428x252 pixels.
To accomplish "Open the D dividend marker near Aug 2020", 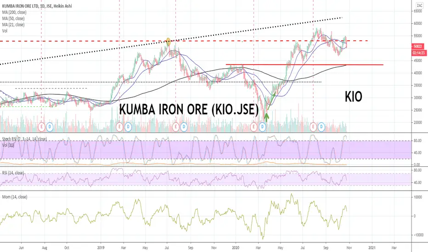I will click(321, 126).
